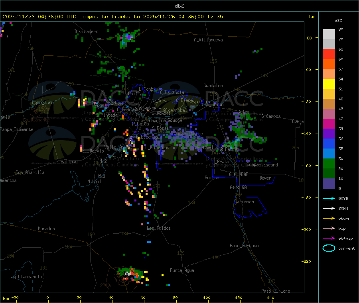Select the slate purple 5-10 dBZ swatch
The width and height of the screenshot is (359, 303).
click(x=329, y=184)
